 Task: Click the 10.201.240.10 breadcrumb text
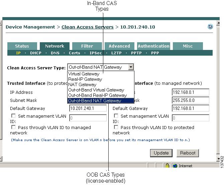(x=137, y=27)
